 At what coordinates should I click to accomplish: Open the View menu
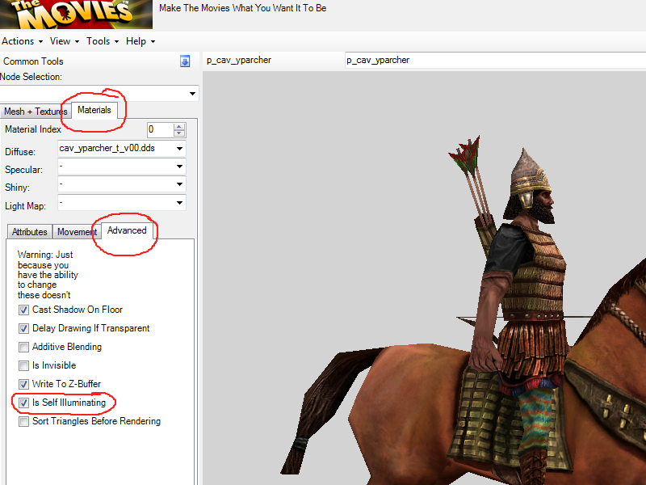[x=65, y=41]
